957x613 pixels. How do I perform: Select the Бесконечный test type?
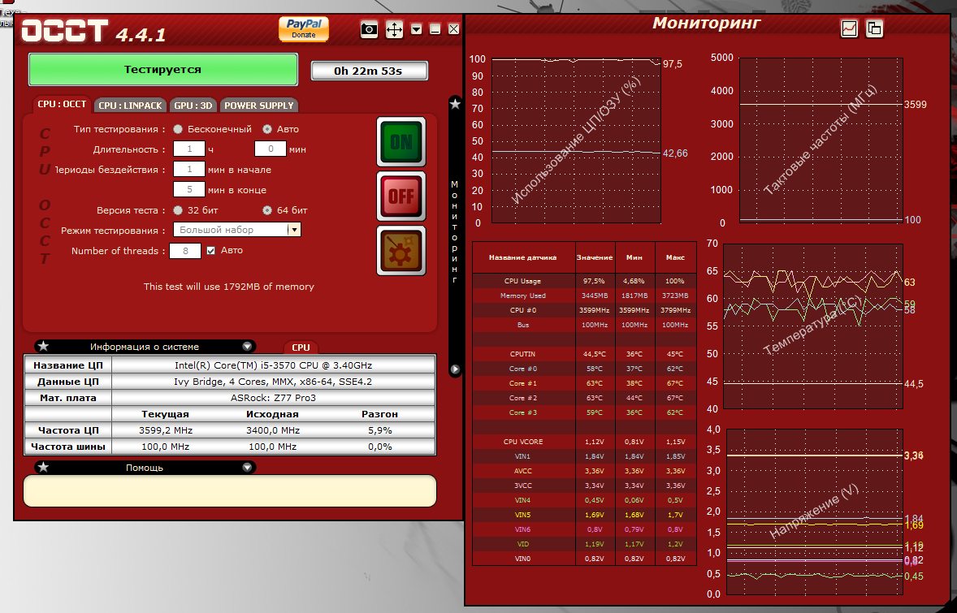178,129
